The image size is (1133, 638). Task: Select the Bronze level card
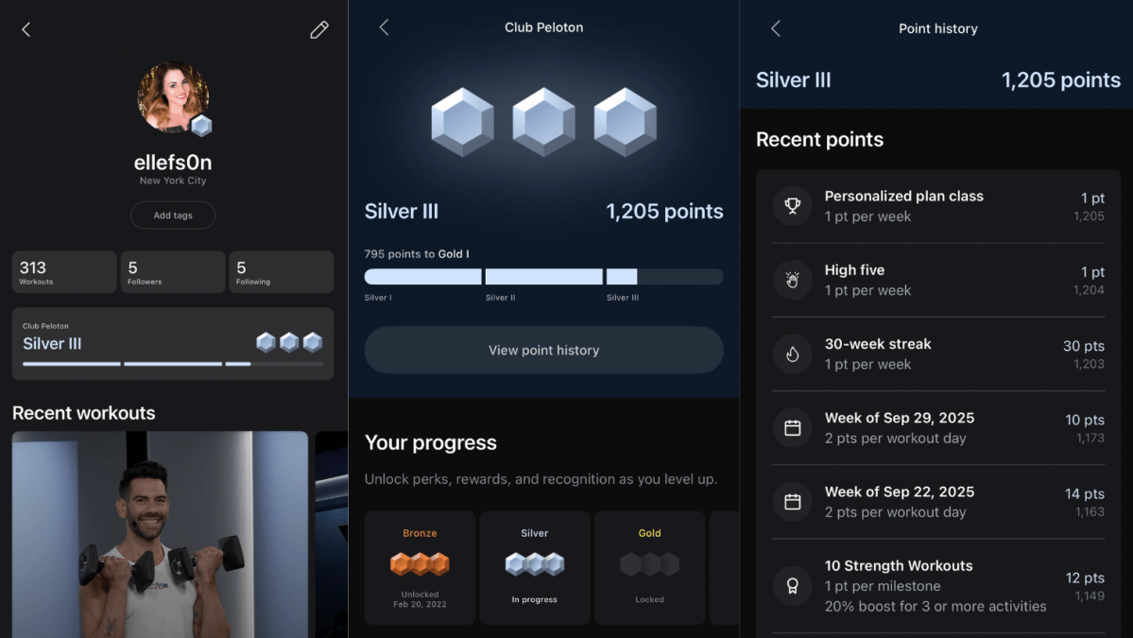tap(420, 567)
